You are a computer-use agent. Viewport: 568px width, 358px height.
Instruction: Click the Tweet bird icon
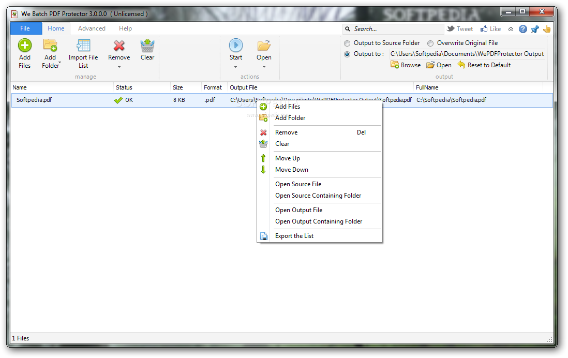tap(451, 28)
